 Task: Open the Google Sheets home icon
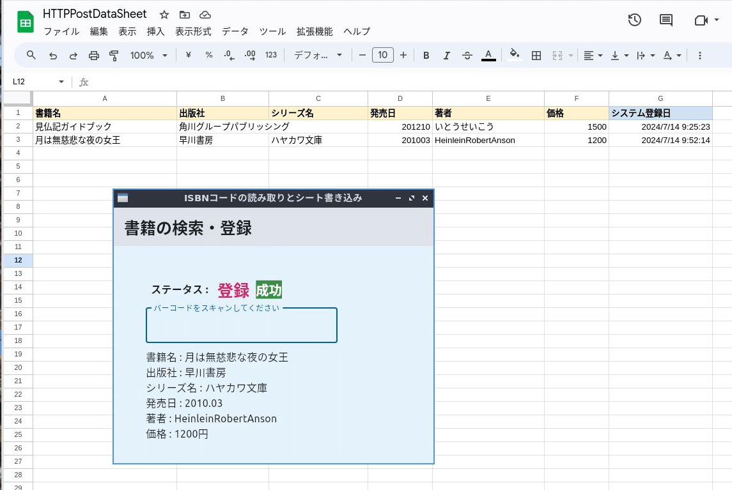pos(25,22)
